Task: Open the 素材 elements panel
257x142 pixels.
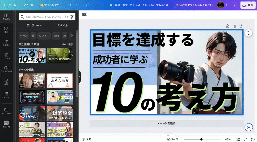Action: pyautogui.click(x=6, y=30)
